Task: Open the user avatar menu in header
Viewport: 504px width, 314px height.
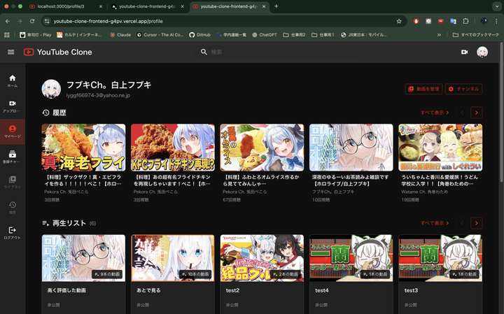Action: (x=482, y=52)
